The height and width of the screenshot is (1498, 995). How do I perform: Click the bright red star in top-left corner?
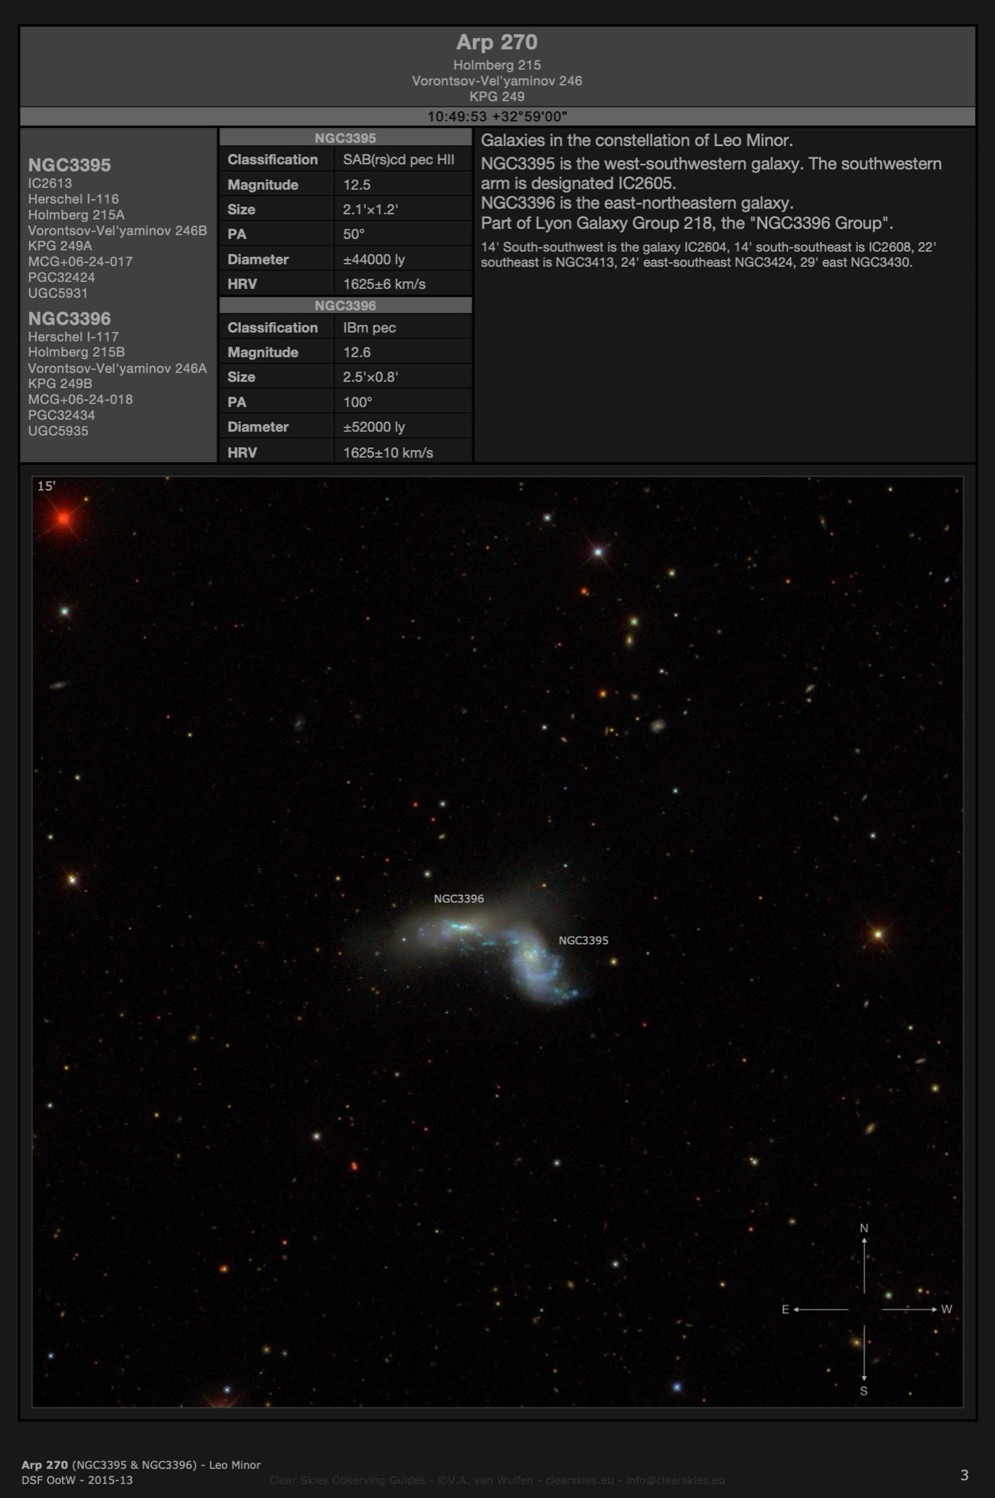pos(64,518)
